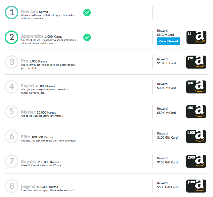213x197 pixels.
Task: Click the green checkmark beside Novice
Action: click(87, 12)
